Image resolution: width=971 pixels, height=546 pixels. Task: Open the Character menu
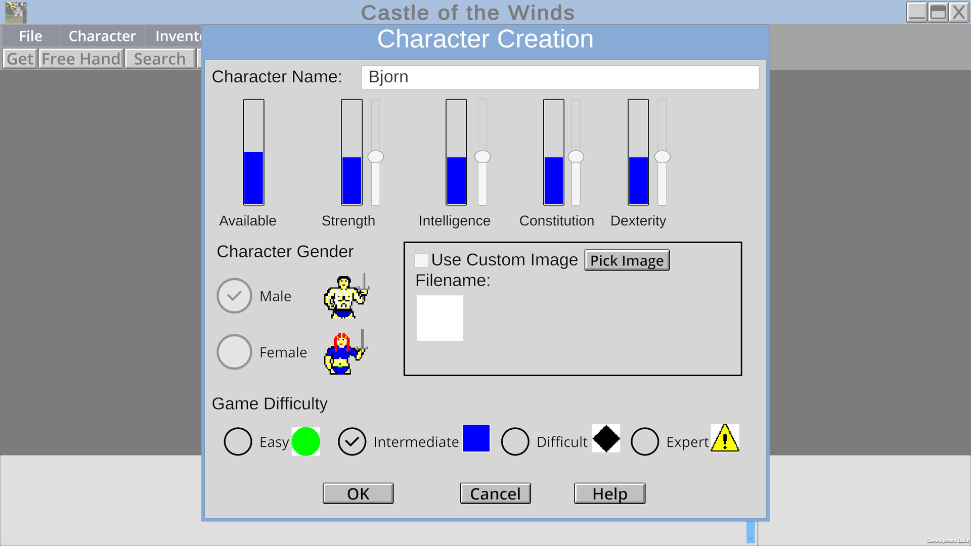[102, 35]
